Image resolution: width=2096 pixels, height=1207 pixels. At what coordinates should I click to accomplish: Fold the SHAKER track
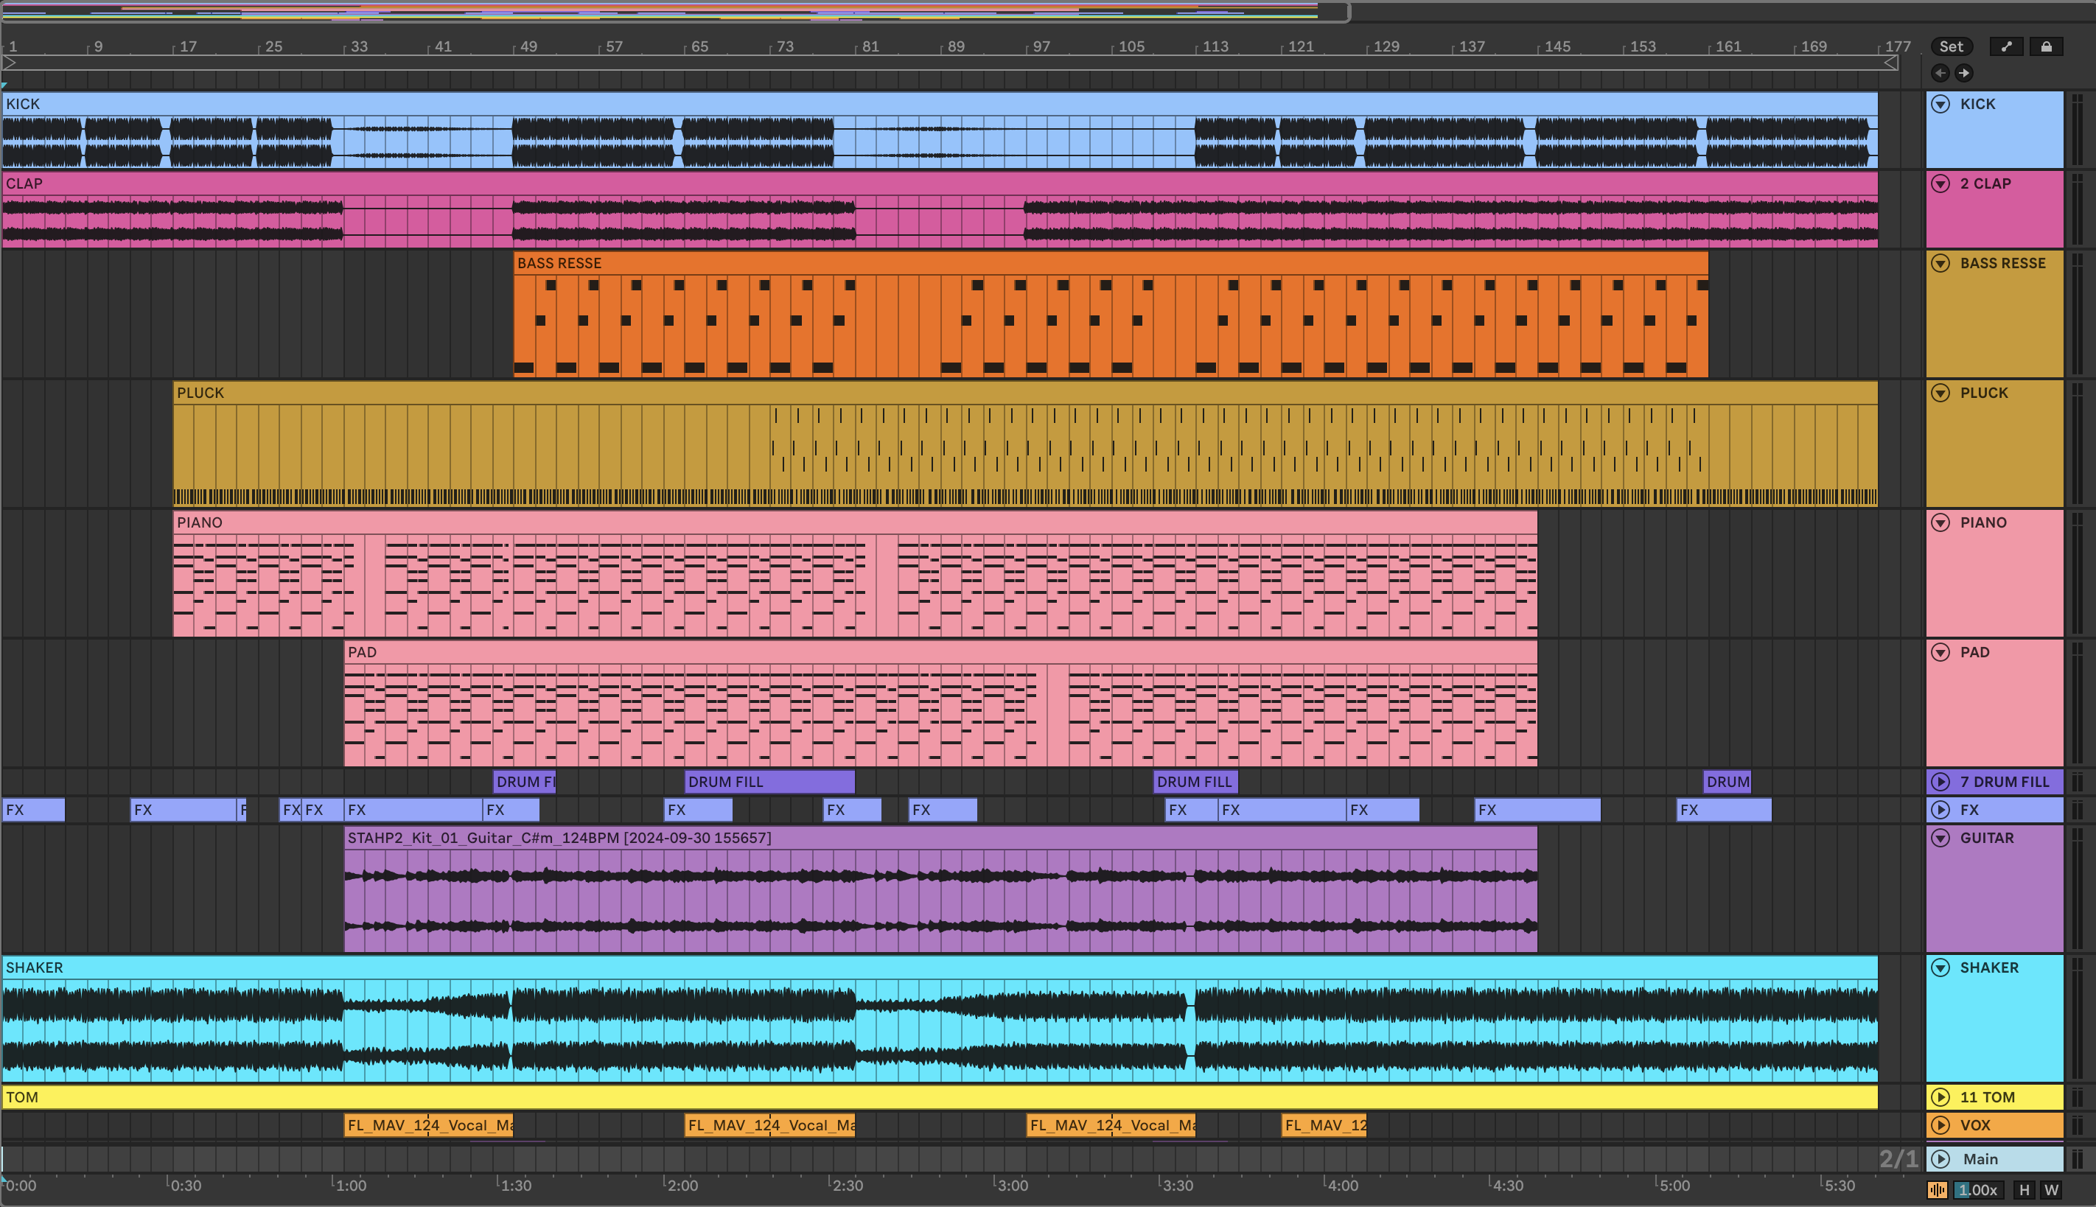(1940, 968)
